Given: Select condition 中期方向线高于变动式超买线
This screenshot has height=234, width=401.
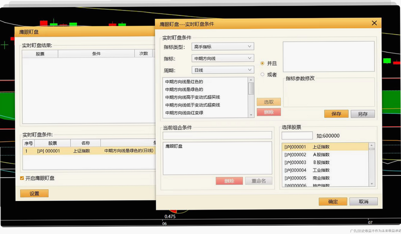Looking at the screenshot, I should coord(206,97).
